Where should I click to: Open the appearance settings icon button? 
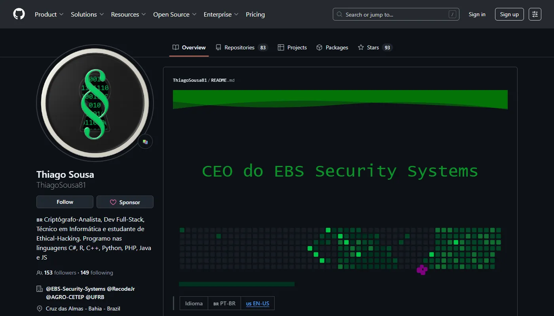[535, 14]
